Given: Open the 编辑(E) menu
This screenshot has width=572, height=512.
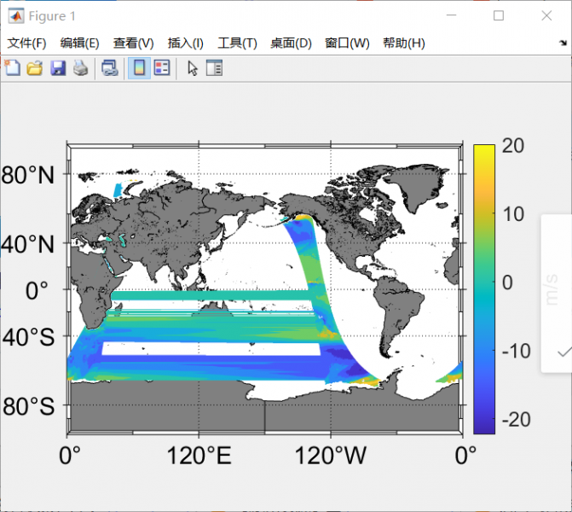Looking at the screenshot, I should (79, 44).
